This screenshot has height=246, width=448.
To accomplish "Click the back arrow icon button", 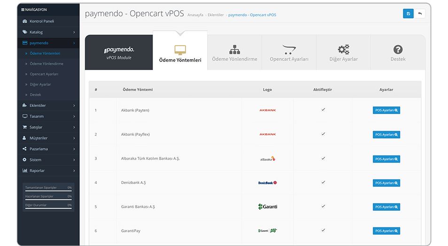I will click(x=420, y=14).
